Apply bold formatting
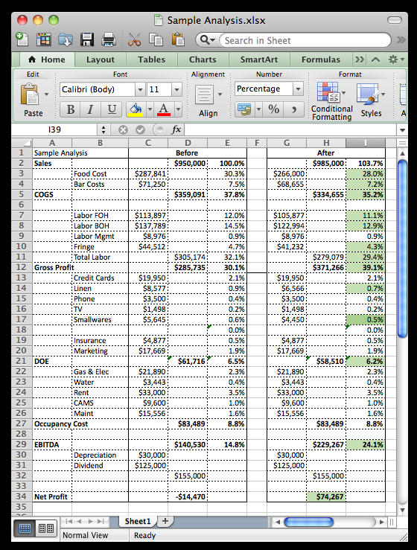The height and width of the screenshot is (550, 417). (70, 109)
